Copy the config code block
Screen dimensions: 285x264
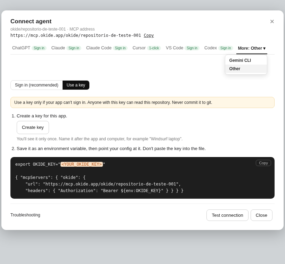point(263,163)
